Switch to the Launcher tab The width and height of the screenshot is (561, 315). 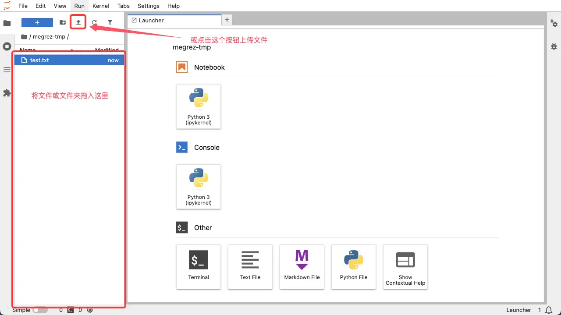click(x=151, y=20)
